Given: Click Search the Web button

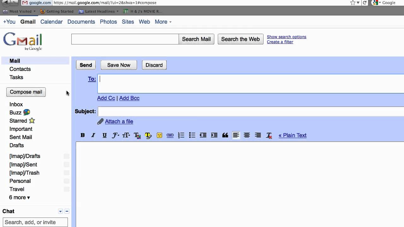Looking at the screenshot, I should pyautogui.click(x=241, y=39).
